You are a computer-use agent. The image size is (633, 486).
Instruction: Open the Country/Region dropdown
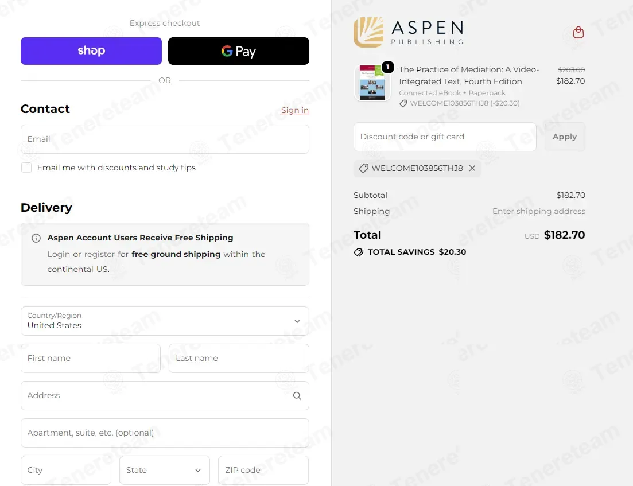point(165,321)
